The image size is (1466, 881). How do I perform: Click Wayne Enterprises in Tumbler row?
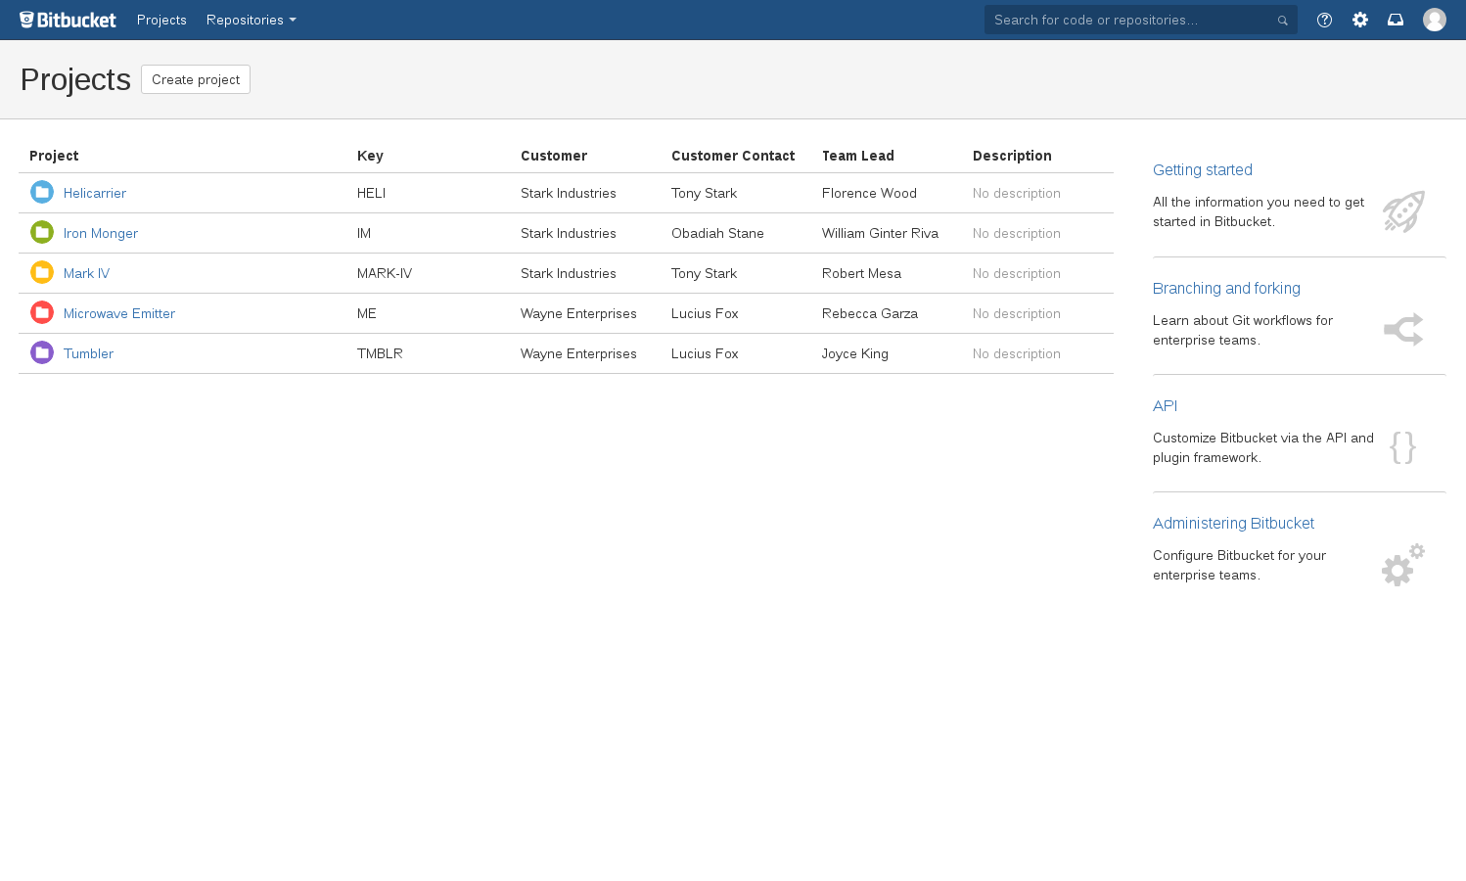tap(578, 353)
